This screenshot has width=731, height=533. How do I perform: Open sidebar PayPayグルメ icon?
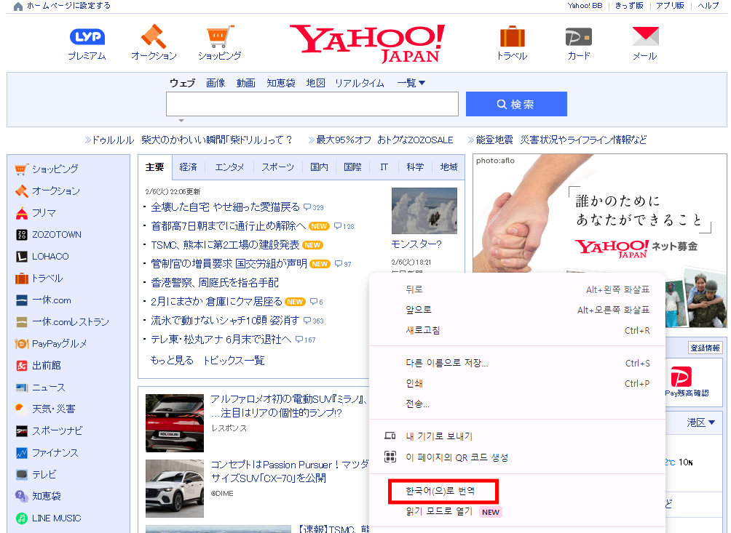click(21, 343)
